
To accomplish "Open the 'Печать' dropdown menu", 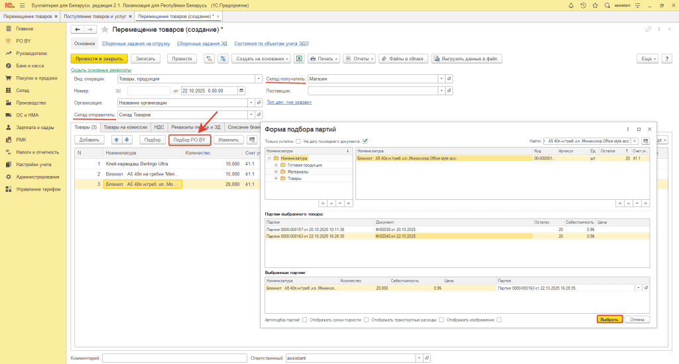I will click(323, 58).
